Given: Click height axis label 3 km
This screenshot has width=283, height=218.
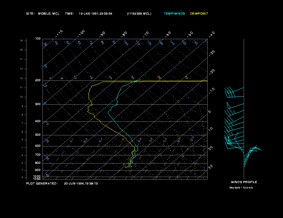Looking at the screenshot, I should click(x=23, y=155).
